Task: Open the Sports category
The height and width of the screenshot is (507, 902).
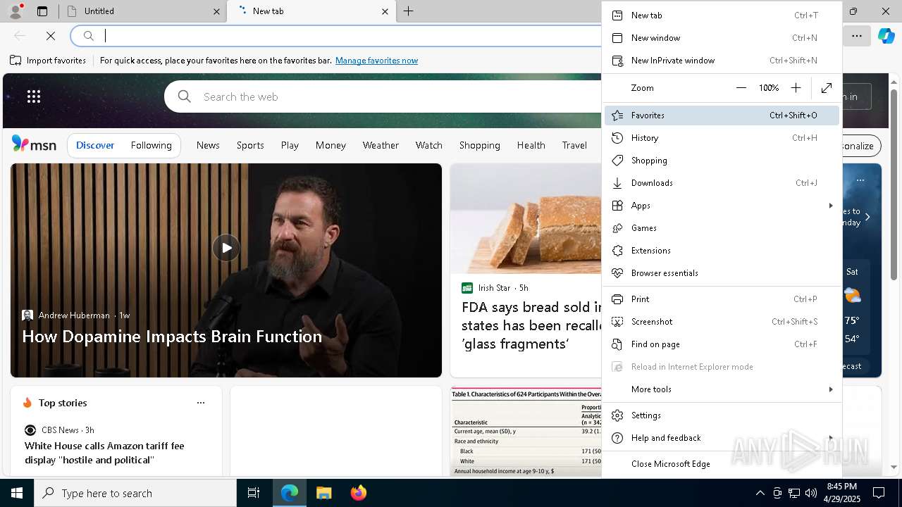Action: tap(250, 145)
